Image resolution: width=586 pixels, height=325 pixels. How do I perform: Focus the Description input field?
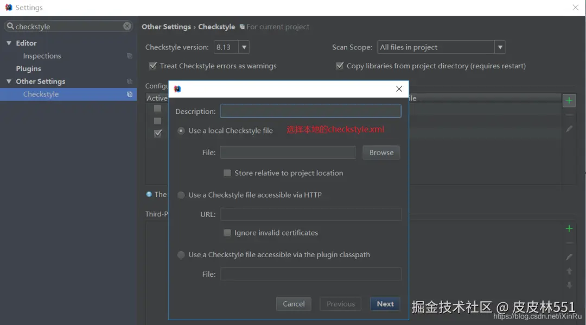coord(310,111)
